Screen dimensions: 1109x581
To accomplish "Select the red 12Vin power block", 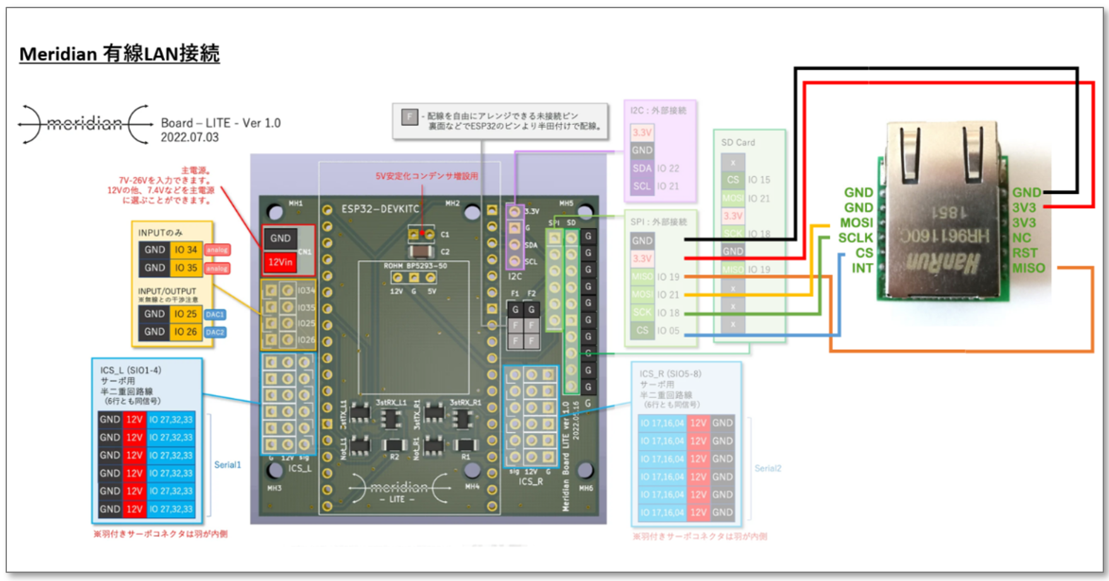I will pyautogui.click(x=280, y=262).
